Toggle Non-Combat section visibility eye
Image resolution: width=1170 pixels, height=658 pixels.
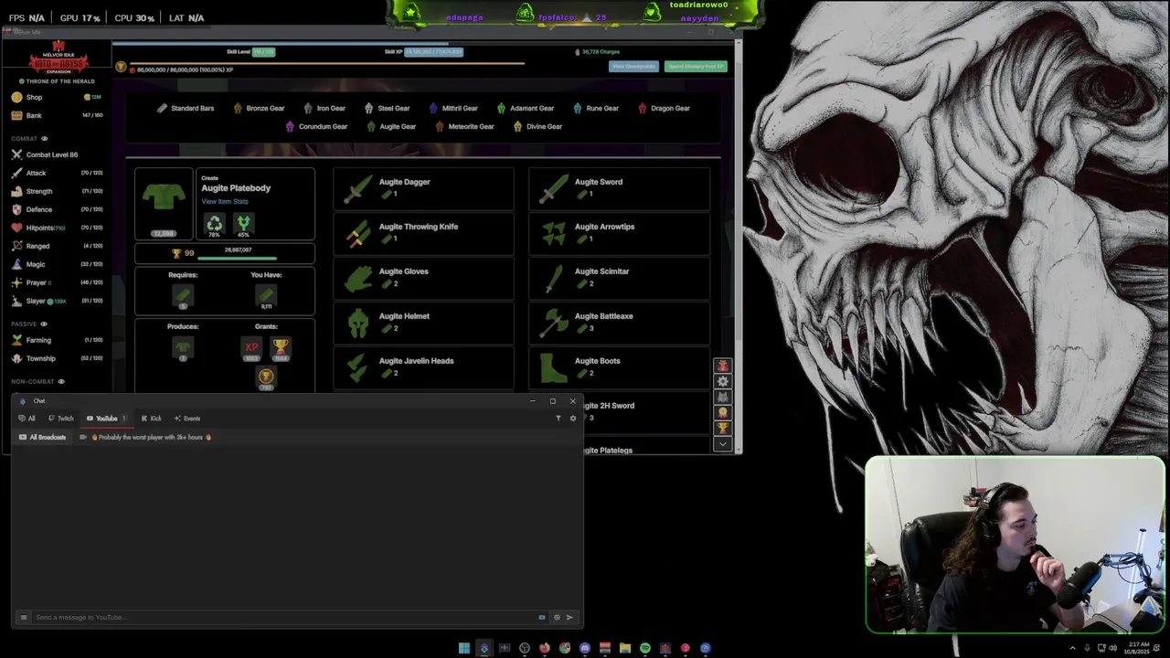61,381
